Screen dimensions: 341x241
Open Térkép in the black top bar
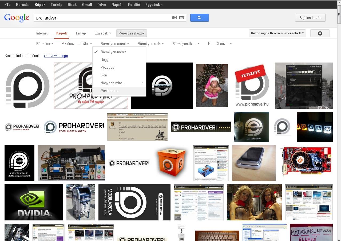(56, 5)
